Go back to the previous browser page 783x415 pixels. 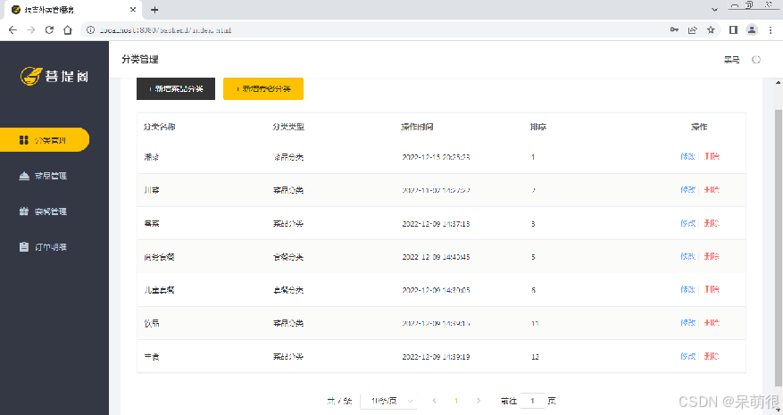[13, 30]
